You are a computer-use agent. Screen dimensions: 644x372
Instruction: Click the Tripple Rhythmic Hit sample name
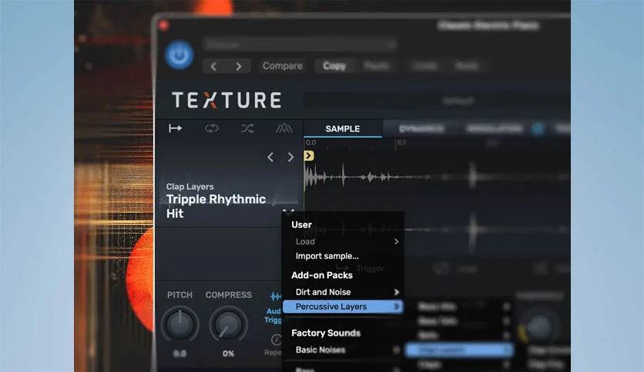(x=216, y=206)
